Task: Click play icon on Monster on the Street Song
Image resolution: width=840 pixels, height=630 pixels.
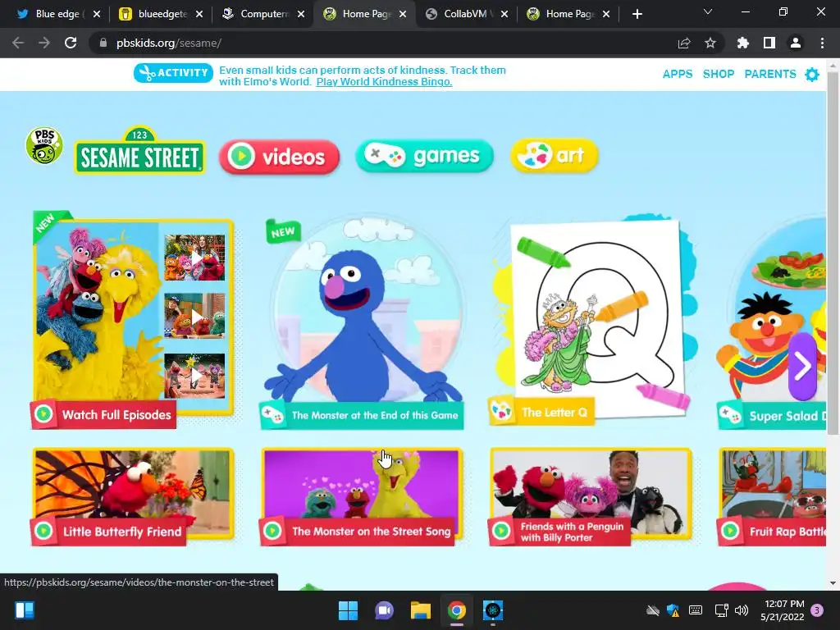Action: (272, 531)
